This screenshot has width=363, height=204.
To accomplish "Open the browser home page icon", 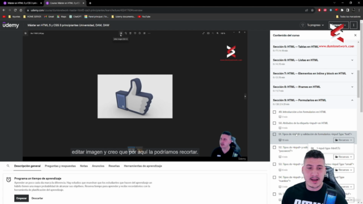I will click(x=21, y=10).
